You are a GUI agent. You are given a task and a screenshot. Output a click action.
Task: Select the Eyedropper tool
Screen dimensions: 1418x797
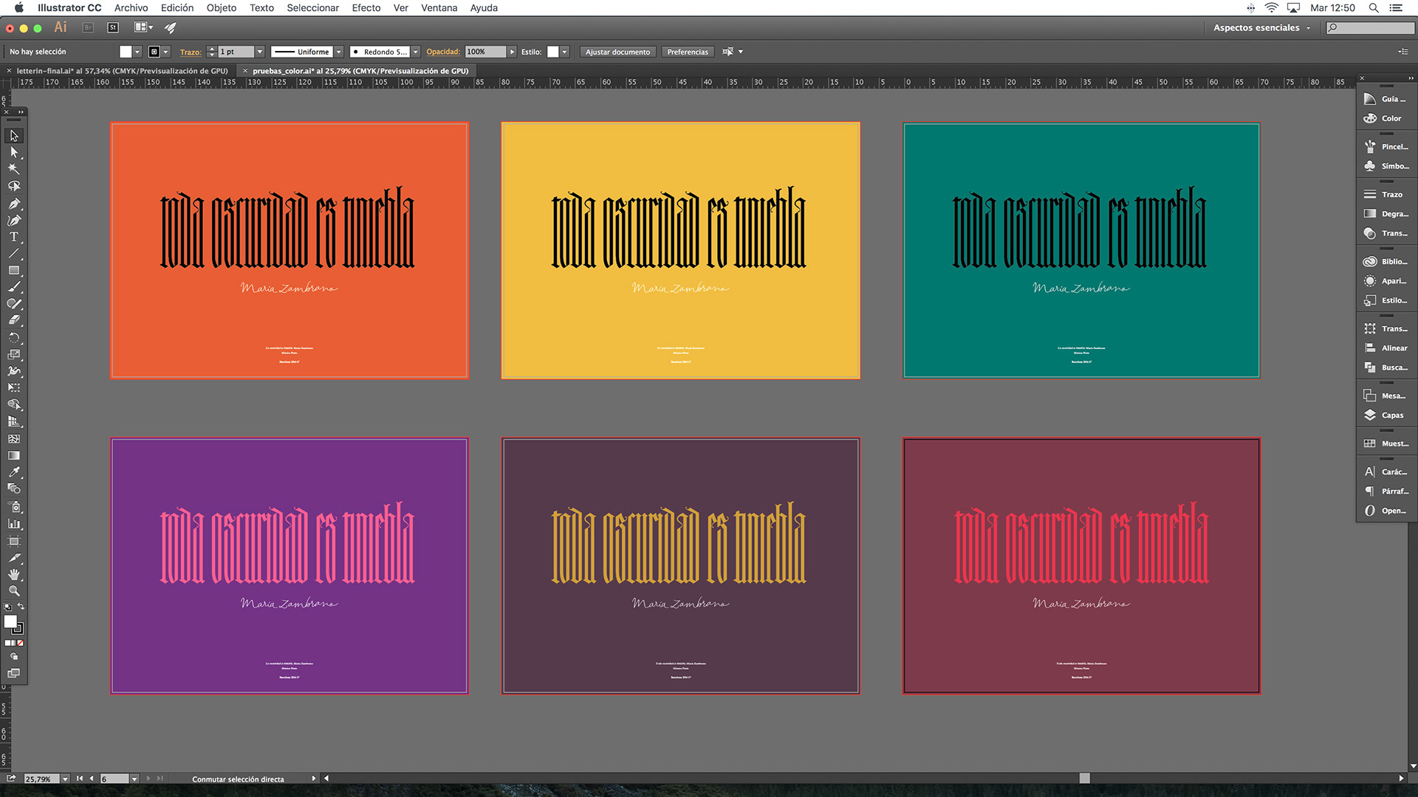coord(13,472)
